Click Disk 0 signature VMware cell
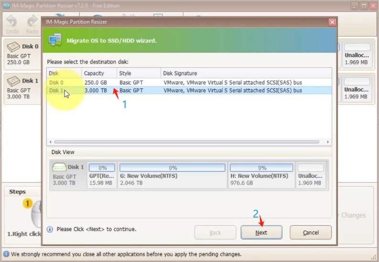 [233, 82]
